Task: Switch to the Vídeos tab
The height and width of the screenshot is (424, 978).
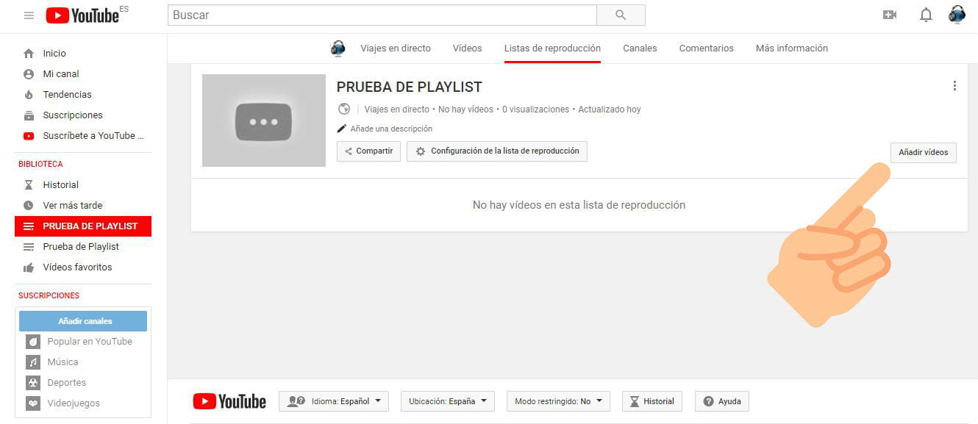Action: click(x=467, y=48)
